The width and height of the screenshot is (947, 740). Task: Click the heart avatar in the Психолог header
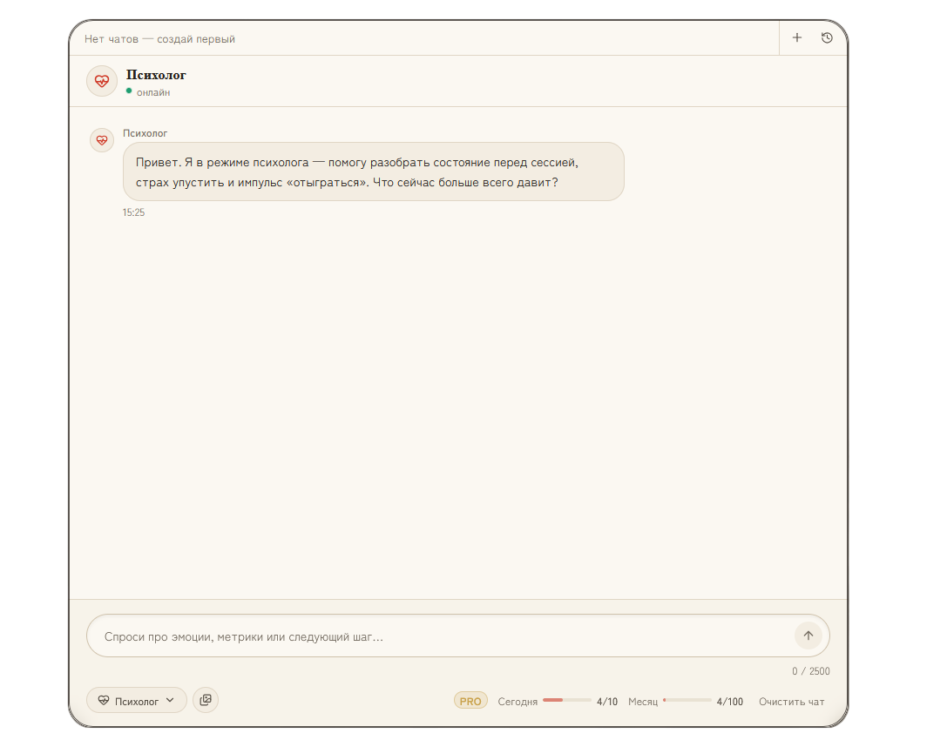(101, 81)
